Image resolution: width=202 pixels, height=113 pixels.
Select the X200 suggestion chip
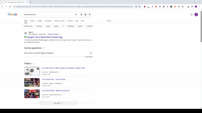point(48,26)
